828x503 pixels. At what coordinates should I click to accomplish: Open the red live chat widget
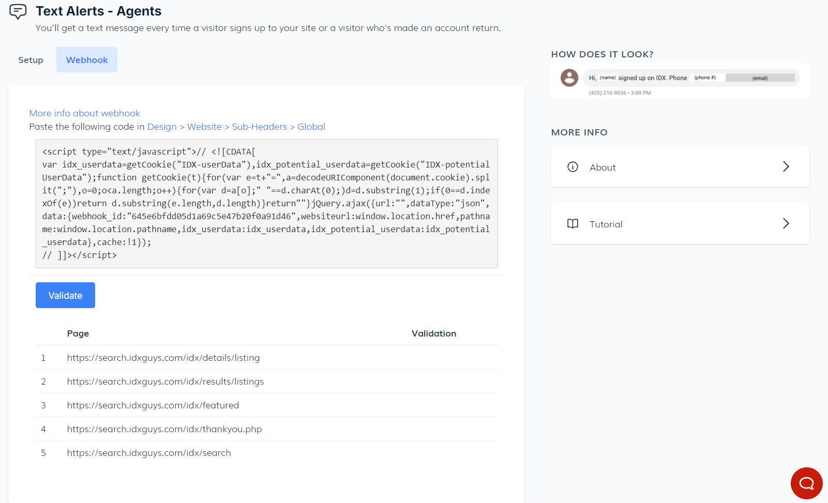(x=806, y=483)
